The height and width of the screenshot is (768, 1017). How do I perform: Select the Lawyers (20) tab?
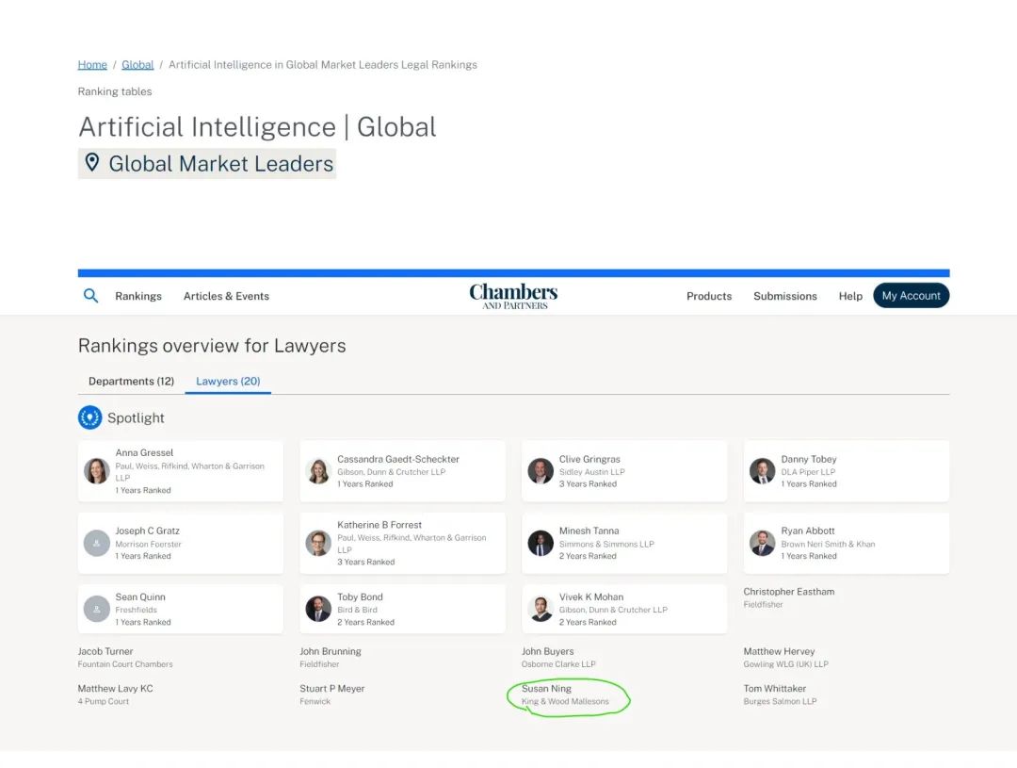(228, 381)
